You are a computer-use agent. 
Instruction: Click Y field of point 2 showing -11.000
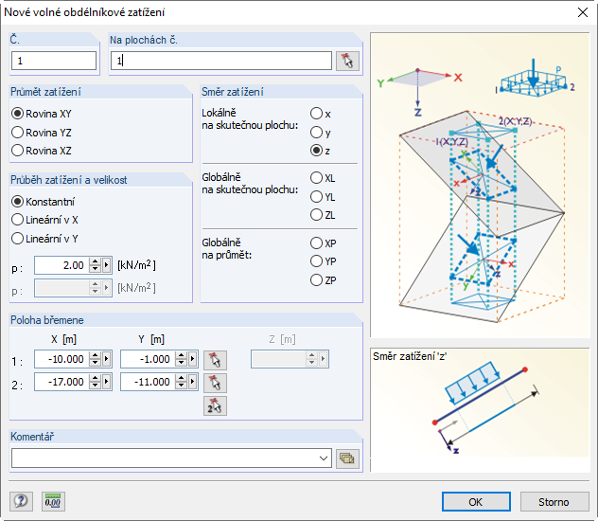[148, 382]
